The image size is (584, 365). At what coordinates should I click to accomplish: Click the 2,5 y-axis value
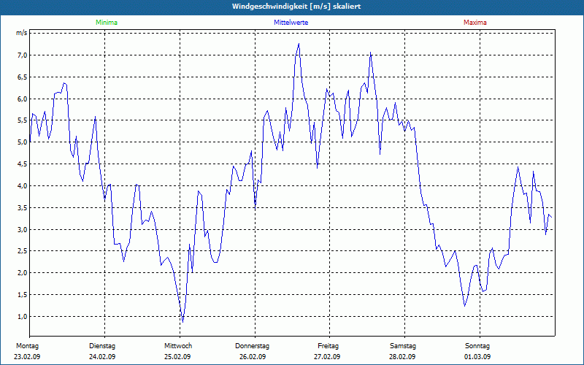pyautogui.click(x=23, y=250)
